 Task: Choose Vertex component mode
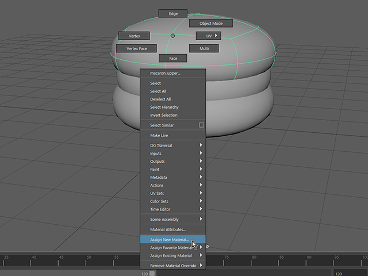click(x=134, y=36)
